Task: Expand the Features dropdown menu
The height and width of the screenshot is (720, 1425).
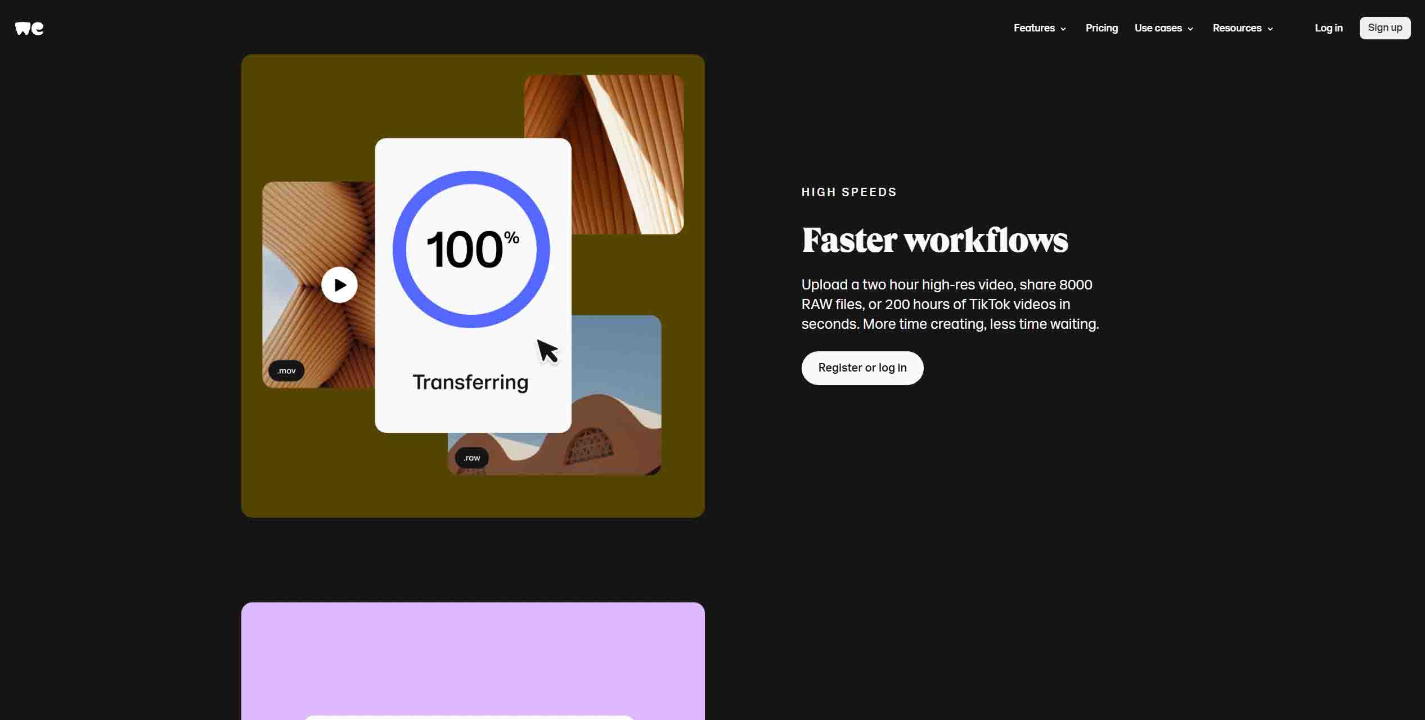Action: pyautogui.click(x=1040, y=28)
